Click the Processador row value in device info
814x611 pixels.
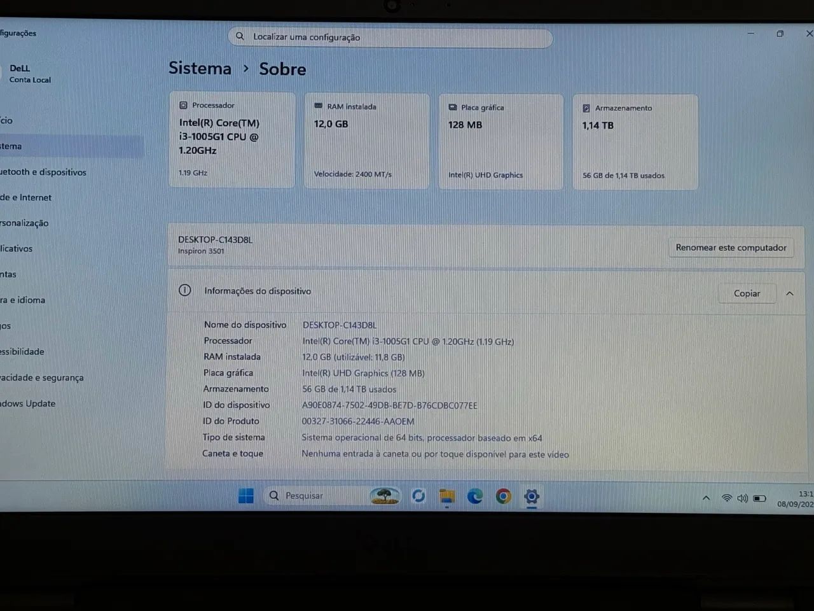coord(408,341)
